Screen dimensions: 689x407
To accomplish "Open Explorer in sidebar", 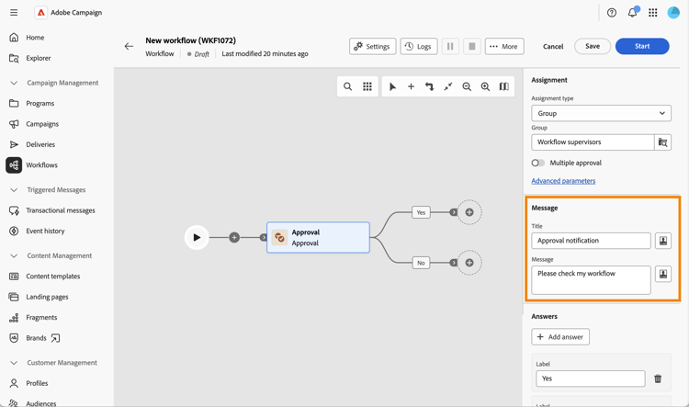I will coord(39,58).
